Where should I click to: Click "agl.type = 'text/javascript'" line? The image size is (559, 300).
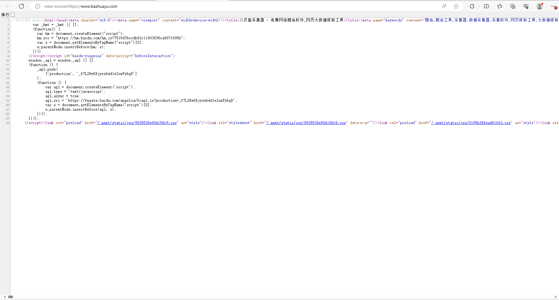(75, 92)
